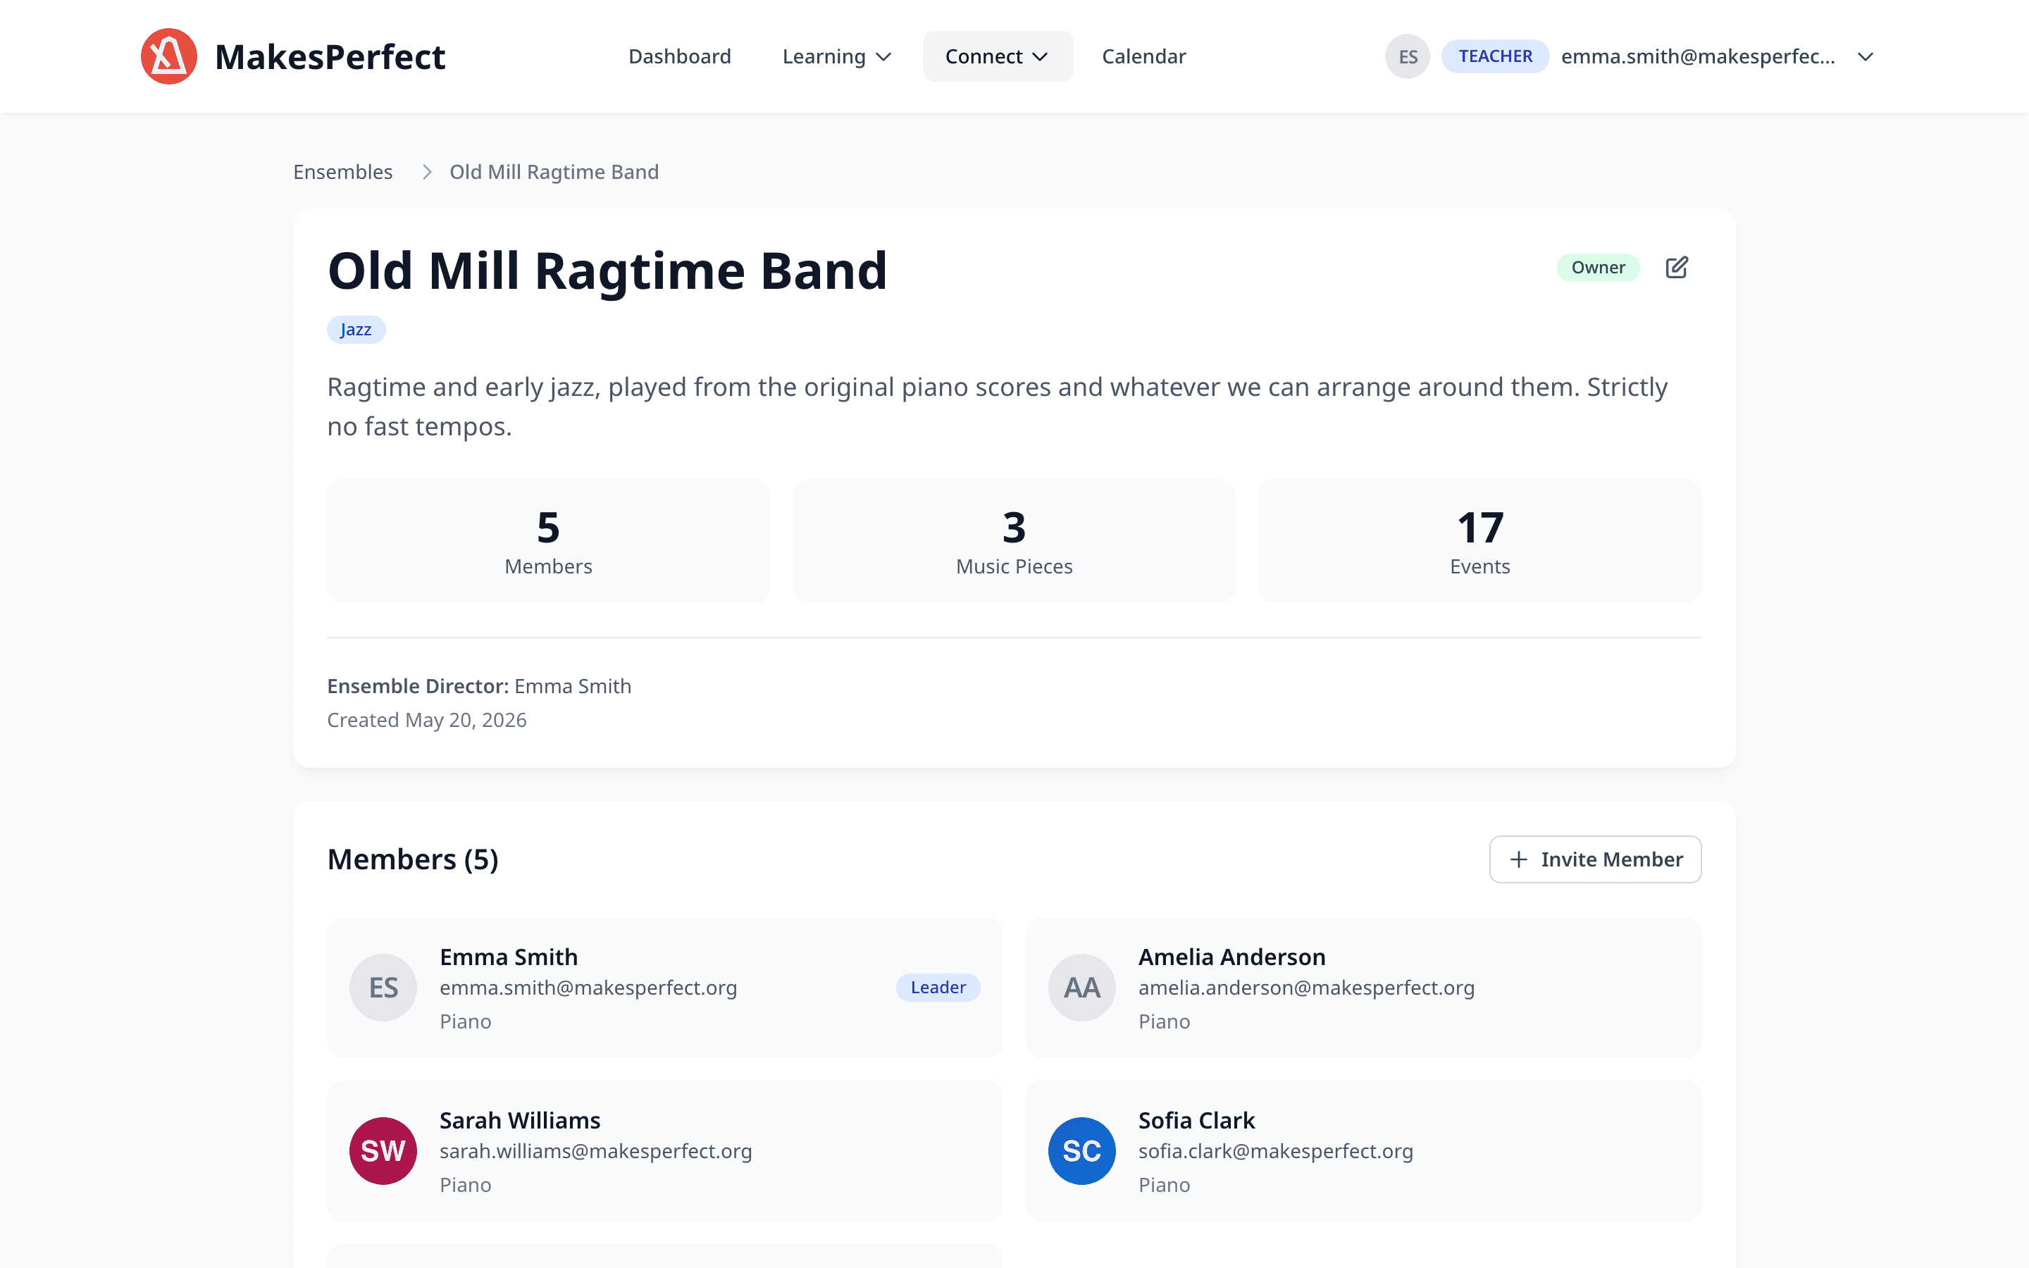The height and width of the screenshot is (1268, 2029).
Task: Click Amelia Anderson's AA avatar
Action: click(x=1081, y=988)
